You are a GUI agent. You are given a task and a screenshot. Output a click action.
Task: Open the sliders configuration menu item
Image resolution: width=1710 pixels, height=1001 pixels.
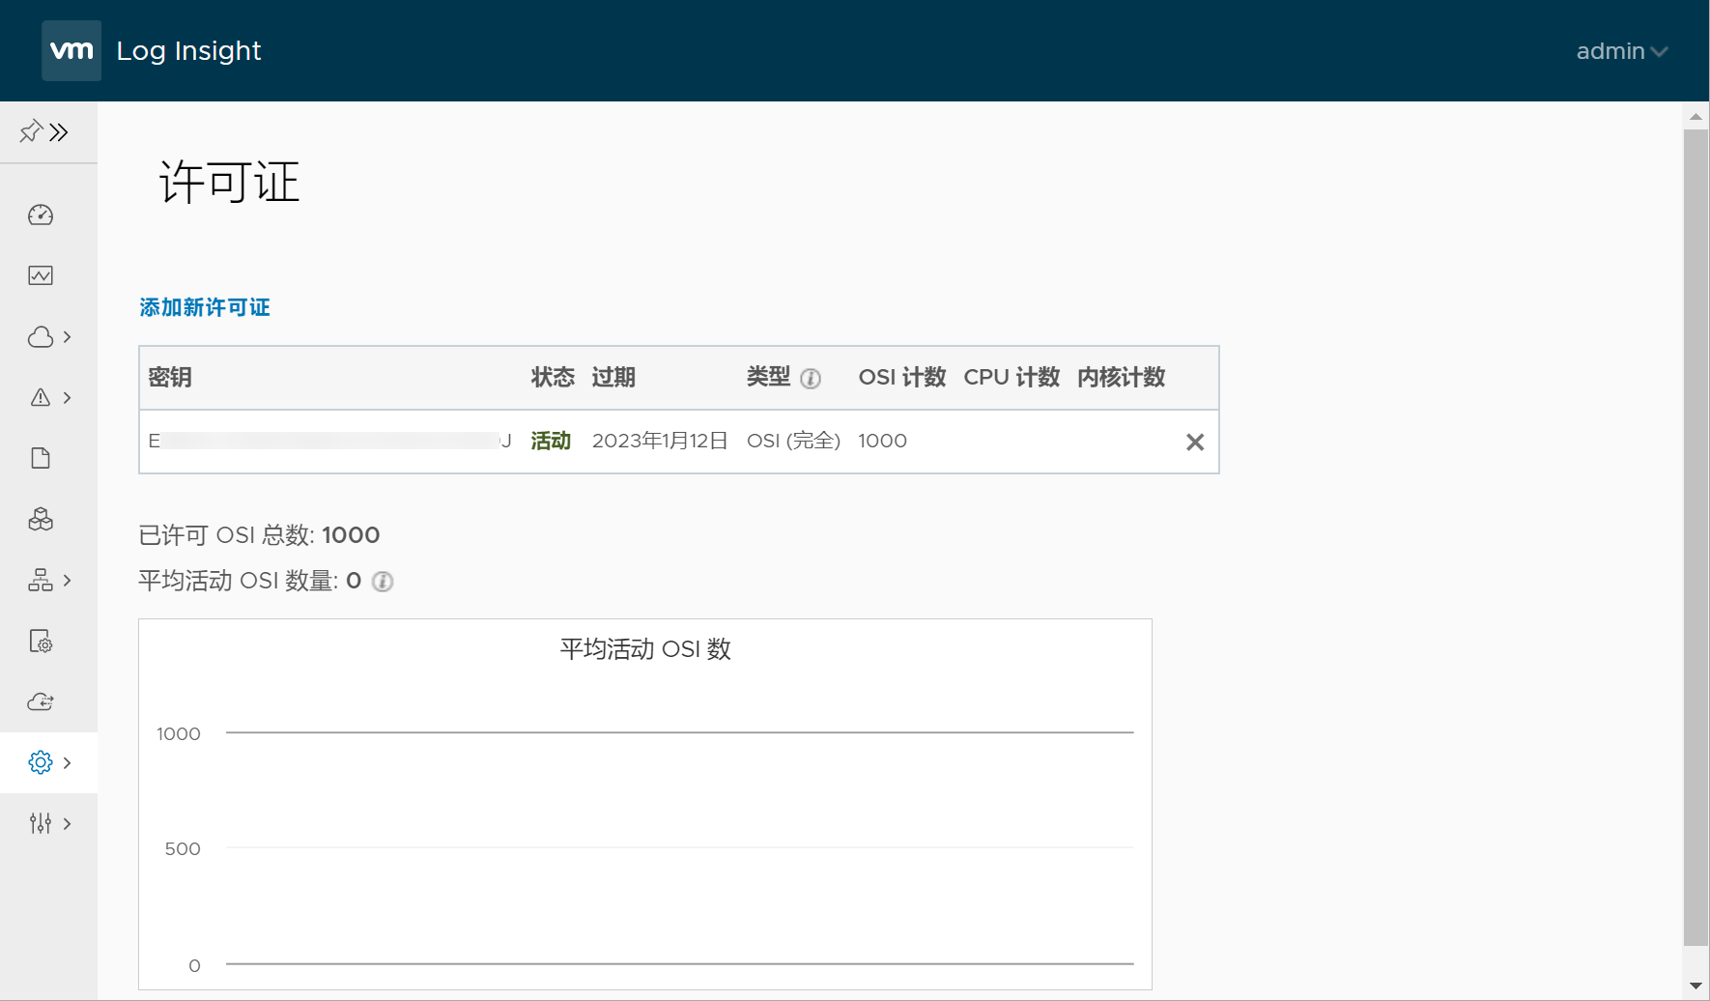tap(41, 823)
